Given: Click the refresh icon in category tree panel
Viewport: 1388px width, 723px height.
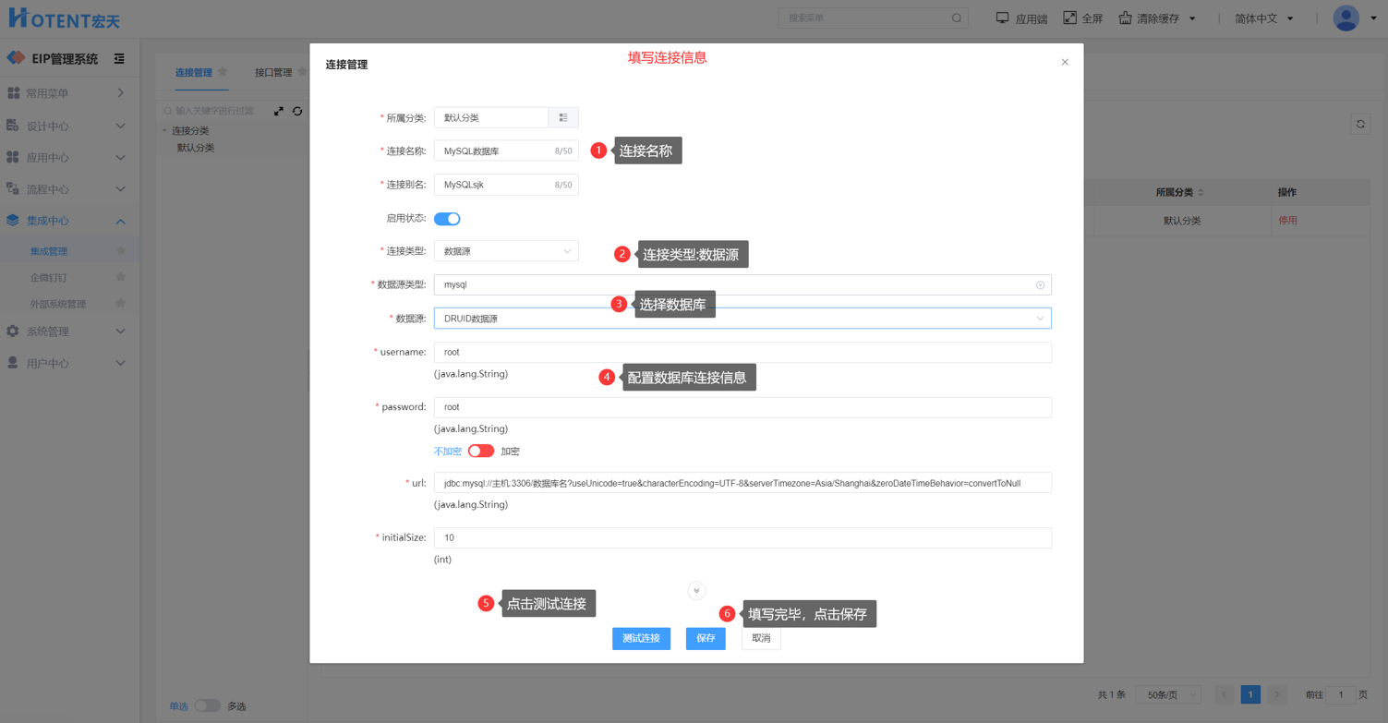Looking at the screenshot, I should 297,111.
